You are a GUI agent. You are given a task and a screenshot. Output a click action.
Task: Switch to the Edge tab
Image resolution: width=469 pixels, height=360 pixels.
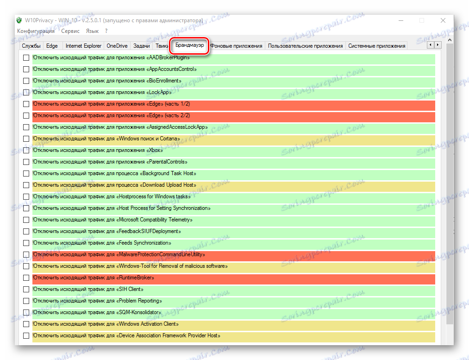tap(52, 46)
